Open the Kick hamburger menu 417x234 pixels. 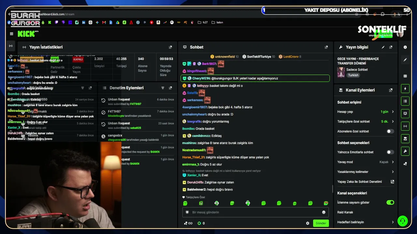[x=11, y=34]
